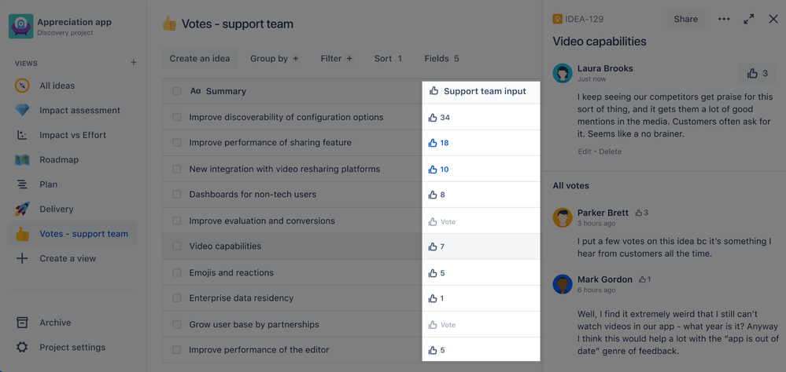Open Project settings gear icon
Screen dimensions: 786x372
[x=23, y=347]
